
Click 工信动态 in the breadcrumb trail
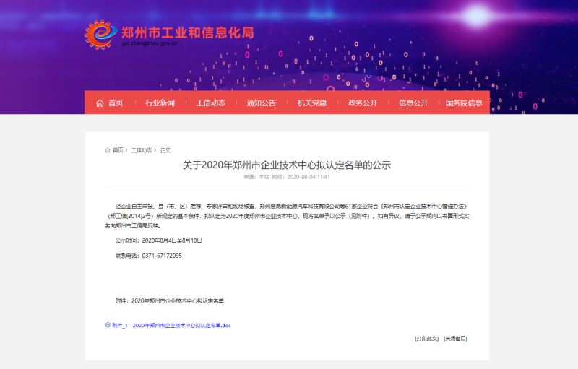142,150
